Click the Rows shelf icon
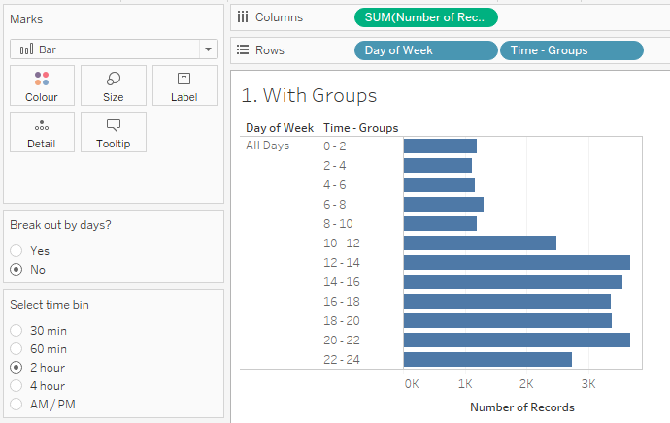Image resolution: width=670 pixels, height=423 pixels. [x=243, y=50]
